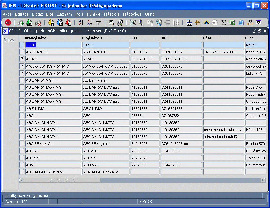270x208 pixels.
Task: Click the multiple-copies printer icon
Action: click(x=120, y=23)
